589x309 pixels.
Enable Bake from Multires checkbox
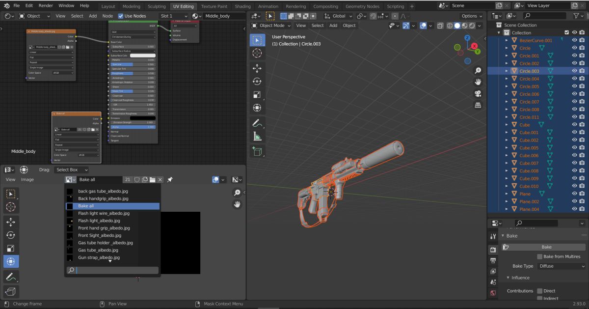[x=540, y=256]
